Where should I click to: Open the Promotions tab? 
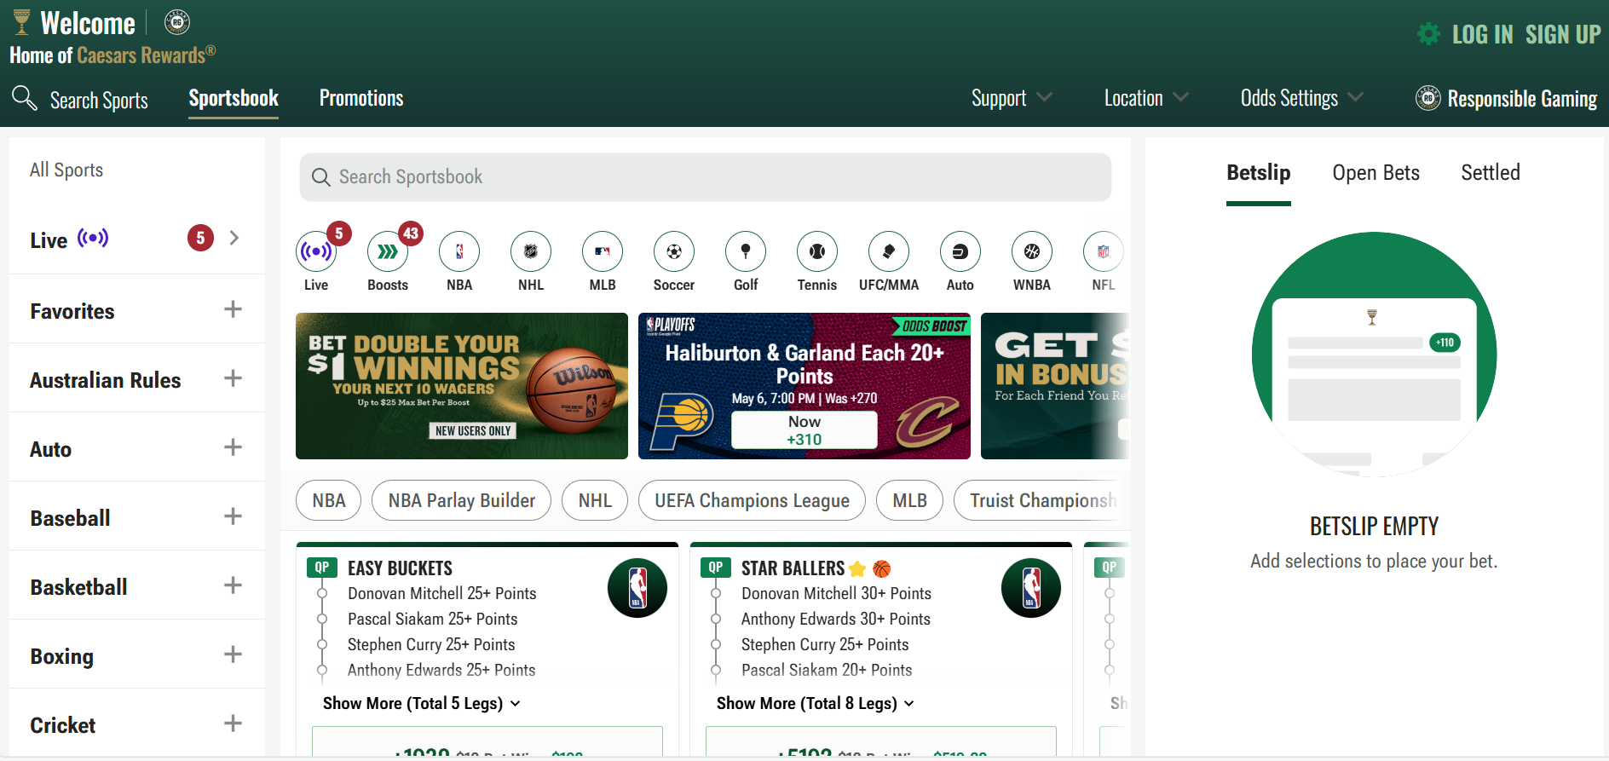click(361, 98)
